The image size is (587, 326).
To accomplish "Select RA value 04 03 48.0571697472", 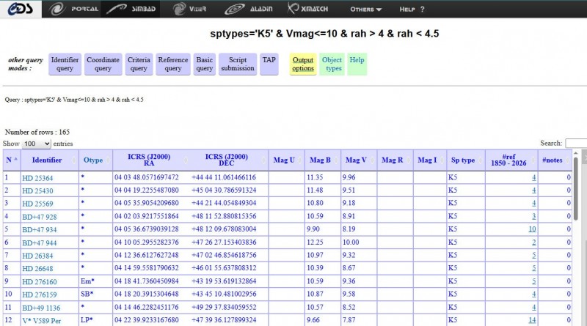I will pyautogui.click(x=146, y=177).
